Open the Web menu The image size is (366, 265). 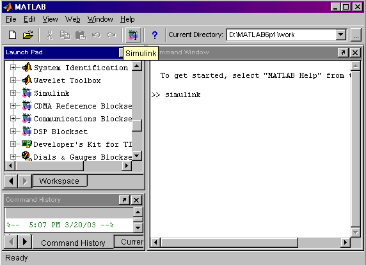click(72, 19)
